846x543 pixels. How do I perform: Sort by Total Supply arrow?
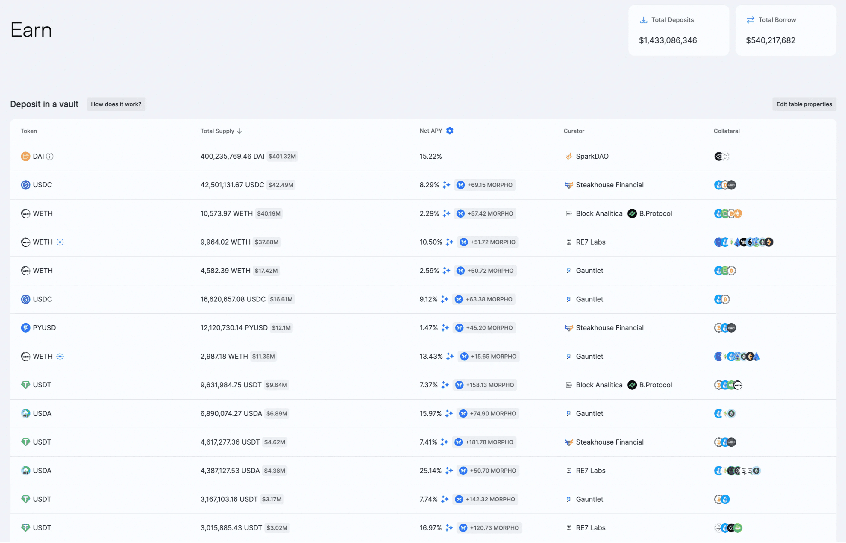239,131
